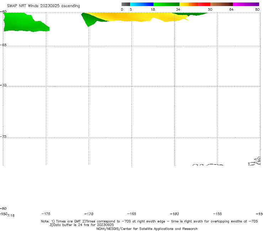Image resolution: width=263 pixels, height=231 pixels.
Task: Click the brown segment of the color scale
Action: (x=221, y=4)
